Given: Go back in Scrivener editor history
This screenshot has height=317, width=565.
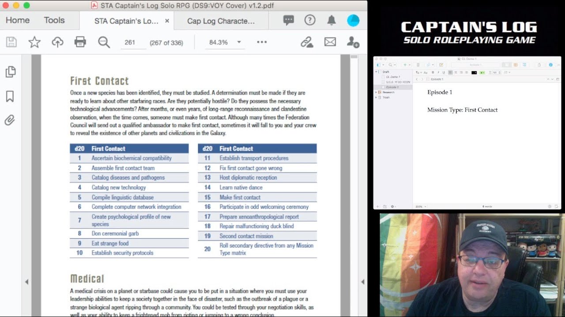Looking at the screenshot, I should (x=417, y=79).
